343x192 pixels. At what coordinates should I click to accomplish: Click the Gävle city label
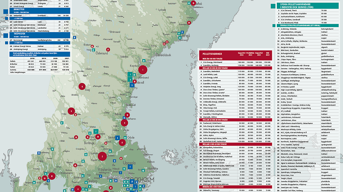pos(131,137)
